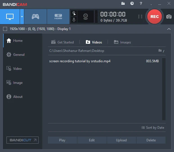174x152 pixels.
Task: Open About section in sidebar
Action: point(23,97)
